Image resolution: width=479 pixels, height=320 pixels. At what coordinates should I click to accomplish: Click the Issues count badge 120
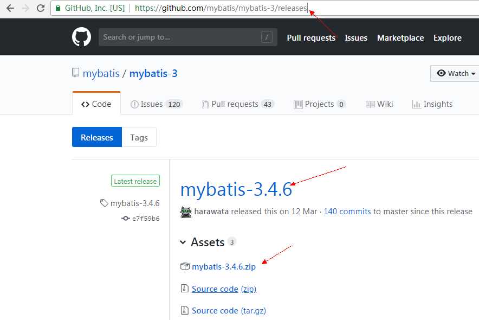pos(174,105)
